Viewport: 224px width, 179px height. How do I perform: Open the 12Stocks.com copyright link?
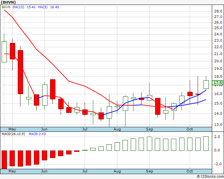tap(210, 177)
